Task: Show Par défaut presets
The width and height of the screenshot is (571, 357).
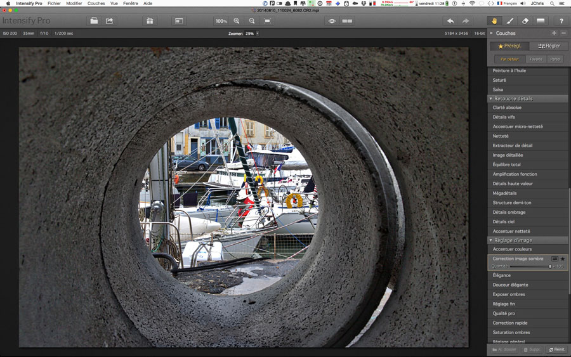Action: [509, 59]
